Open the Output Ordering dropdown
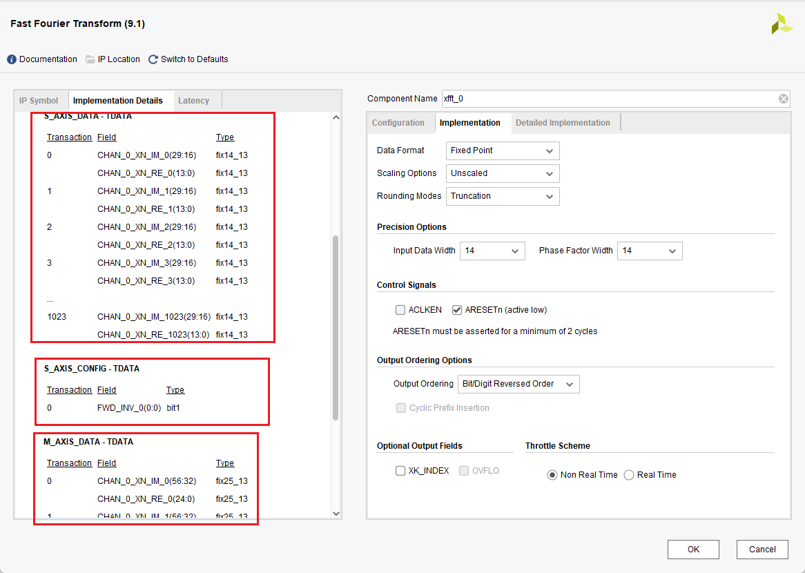This screenshot has height=573, width=805. pyautogui.click(x=518, y=384)
